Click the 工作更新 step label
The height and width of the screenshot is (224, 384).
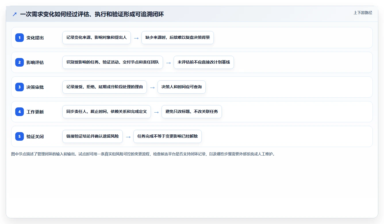click(35, 112)
